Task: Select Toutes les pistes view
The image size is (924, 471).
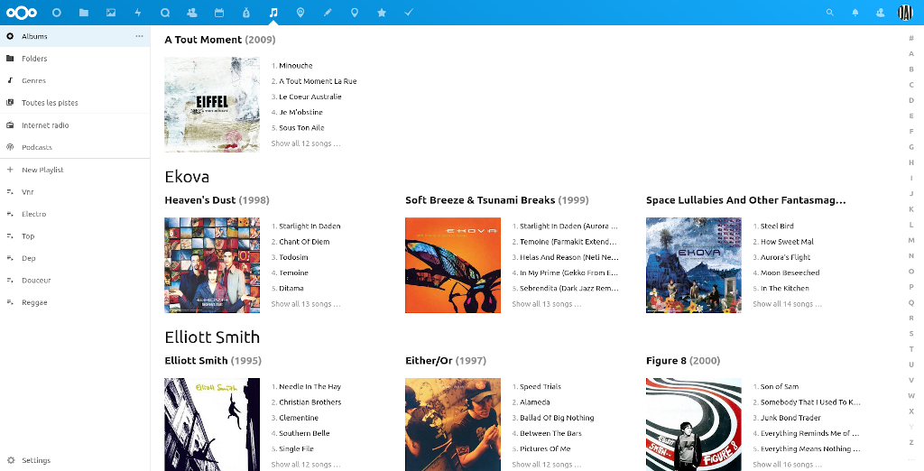Action: (75, 103)
